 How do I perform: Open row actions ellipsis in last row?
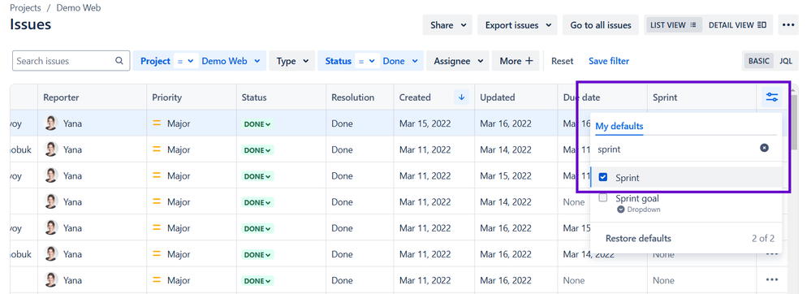772,280
